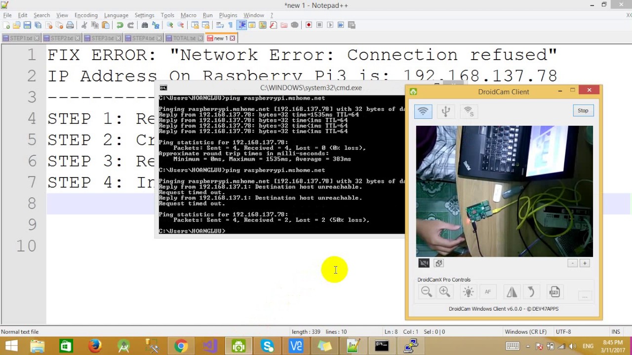Click the DroidCam video preview

pos(504,191)
